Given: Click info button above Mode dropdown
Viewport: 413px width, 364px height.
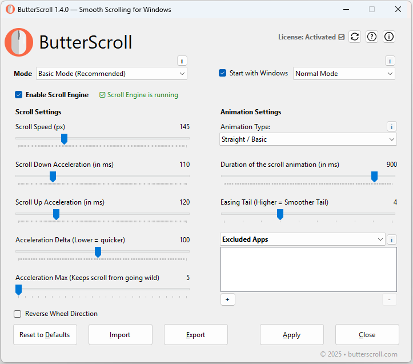Looking at the screenshot, I should coord(182,61).
